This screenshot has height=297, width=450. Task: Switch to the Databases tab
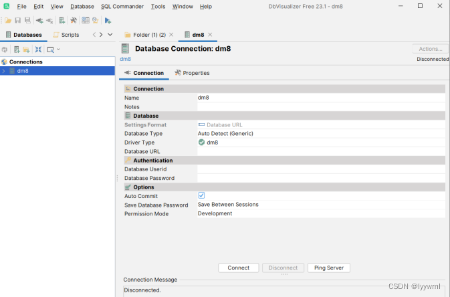24,35
